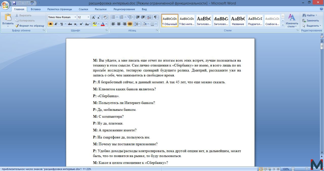This screenshot has width=324, height=171.
Task: Apply yellow text highlight color
Action: tap(94, 24)
